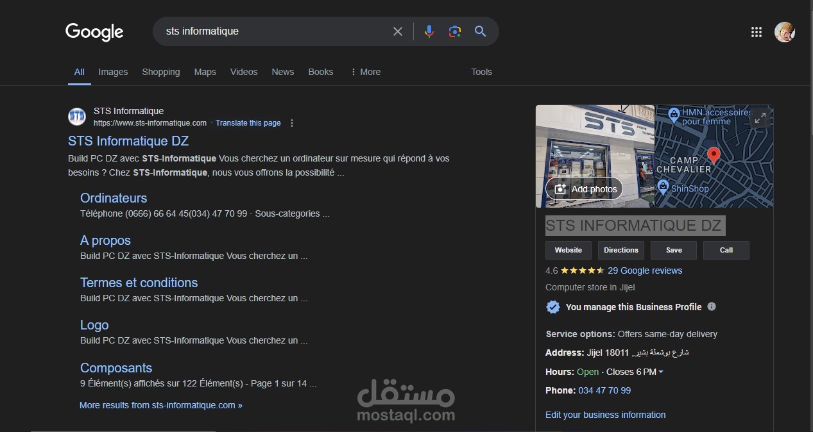
Task: Start a voice search with the microphone icon
Action: click(x=429, y=31)
